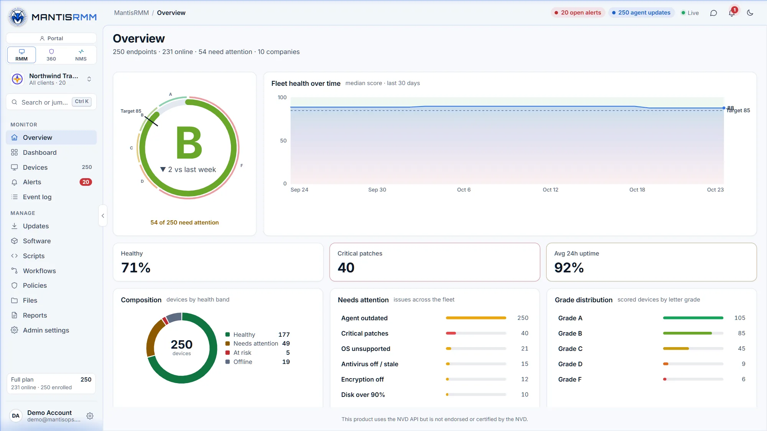Open the chat bubble icon in header
Viewport: 767px width, 431px height.
[x=713, y=13]
